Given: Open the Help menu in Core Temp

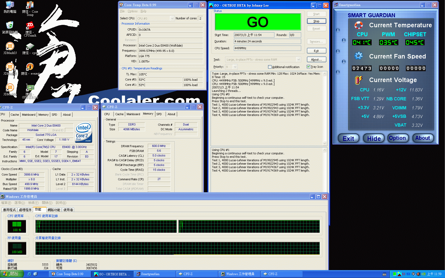Looking at the screenshot, I should pyautogui.click(x=143, y=11).
